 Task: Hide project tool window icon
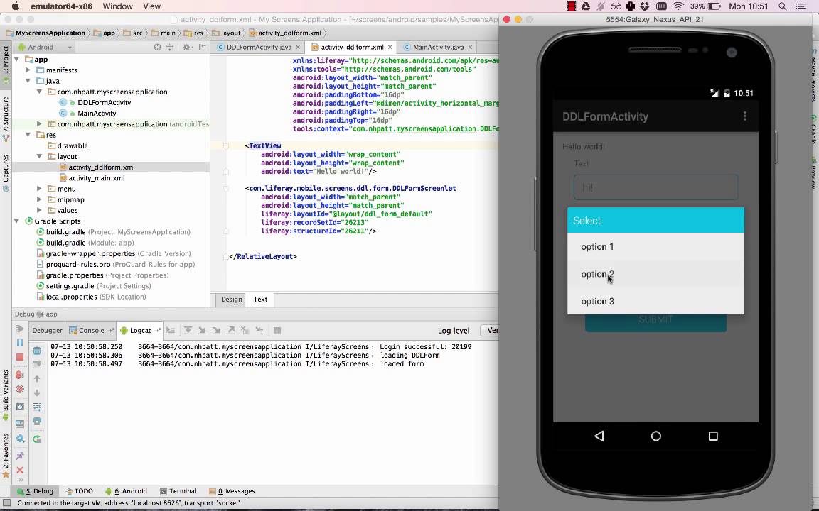tap(202, 47)
